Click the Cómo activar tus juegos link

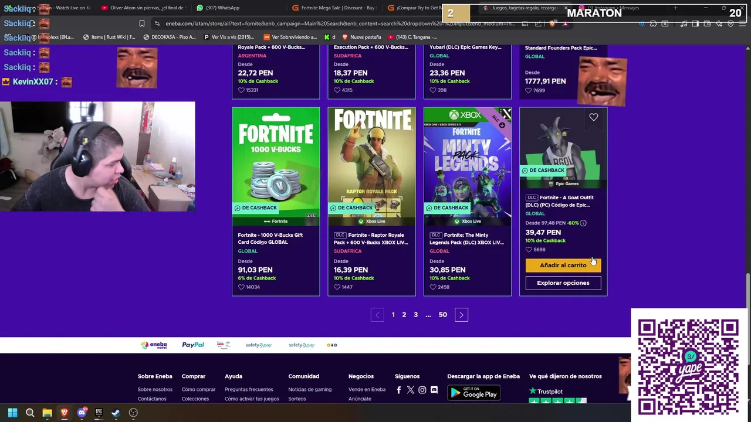tap(252, 399)
